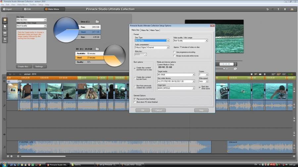Switch to Text list view icon
298x167 pixels.
click(284, 74)
